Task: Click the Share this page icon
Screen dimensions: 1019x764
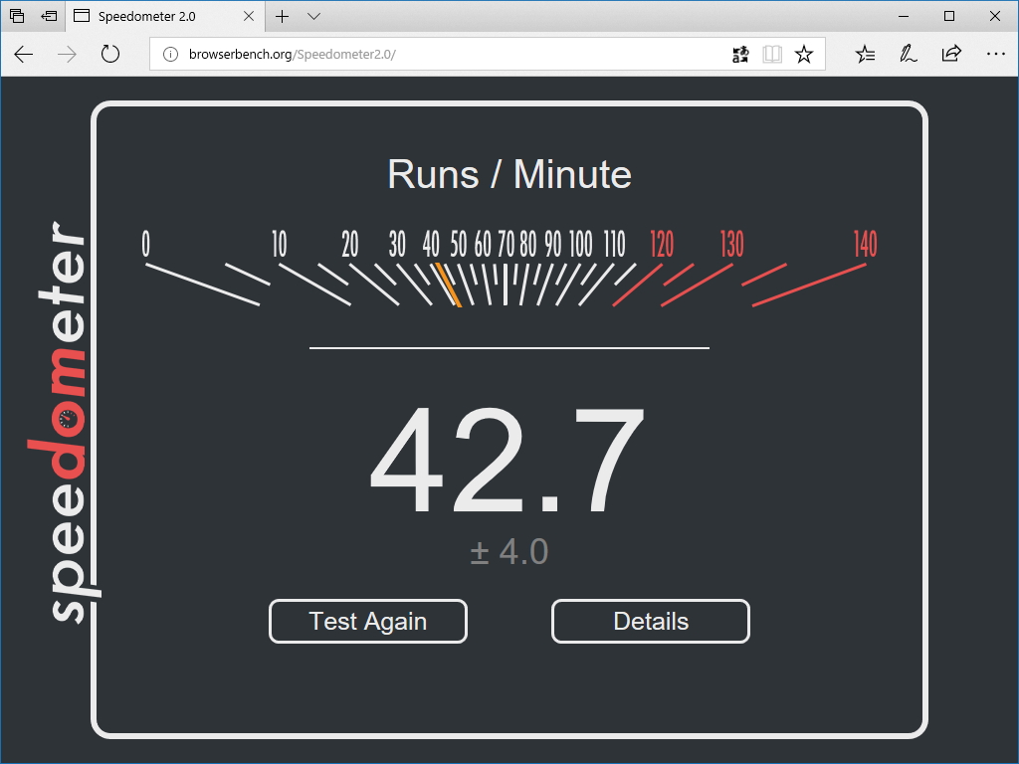Action: tap(951, 55)
